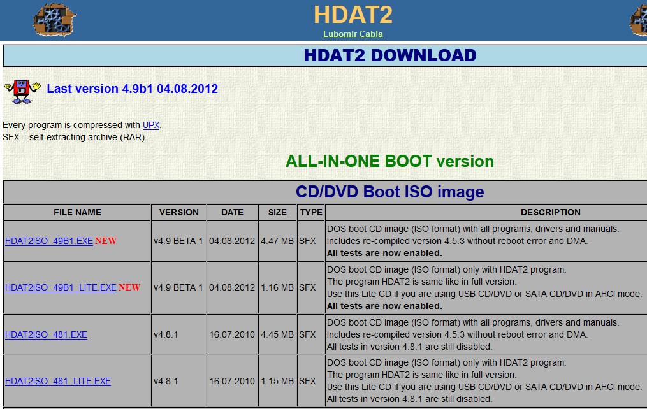Click the HDAT2 main title text
The height and width of the screenshot is (409, 647).
pos(353,15)
